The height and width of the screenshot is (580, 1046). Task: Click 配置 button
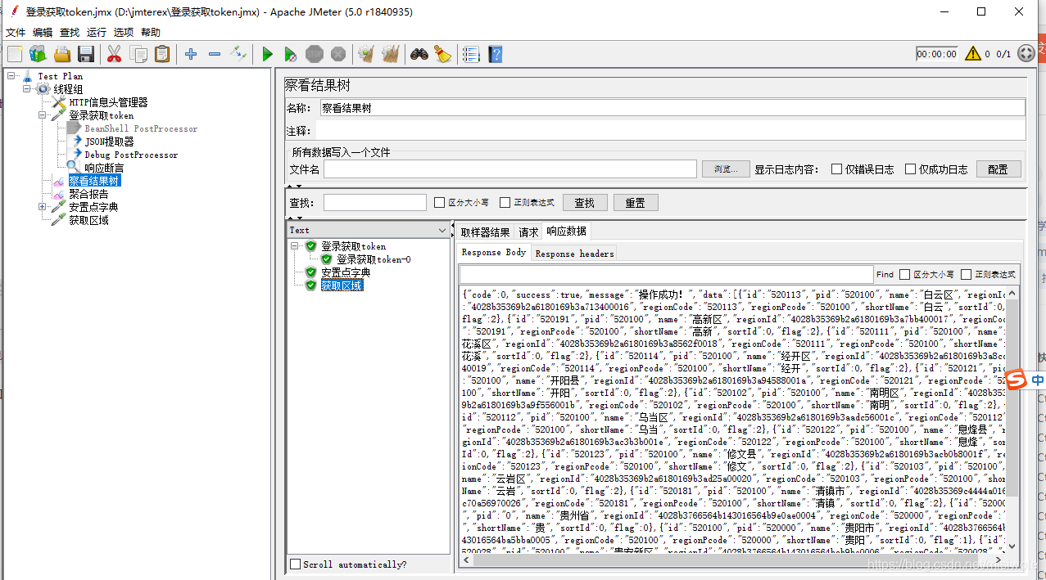click(x=998, y=169)
